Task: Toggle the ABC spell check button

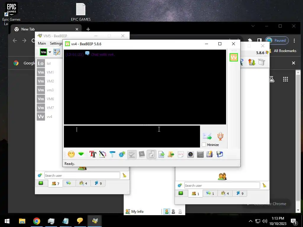Action: coord(132,154)
